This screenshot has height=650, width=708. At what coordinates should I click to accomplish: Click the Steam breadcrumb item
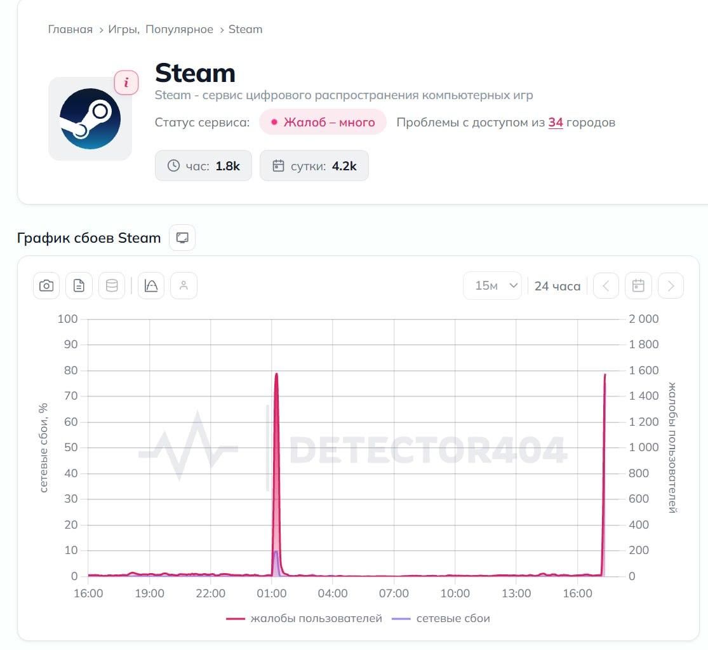coord(245,29)
